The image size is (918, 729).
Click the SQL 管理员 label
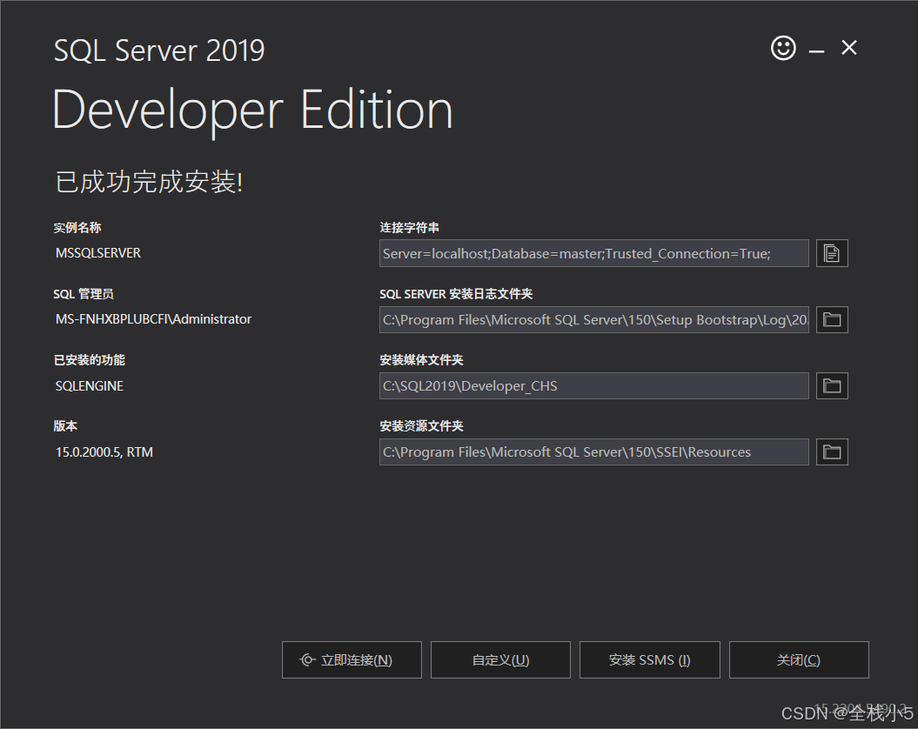[84, 294]
